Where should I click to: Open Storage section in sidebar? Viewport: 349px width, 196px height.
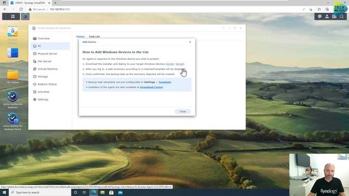click(x=50, y=76)
